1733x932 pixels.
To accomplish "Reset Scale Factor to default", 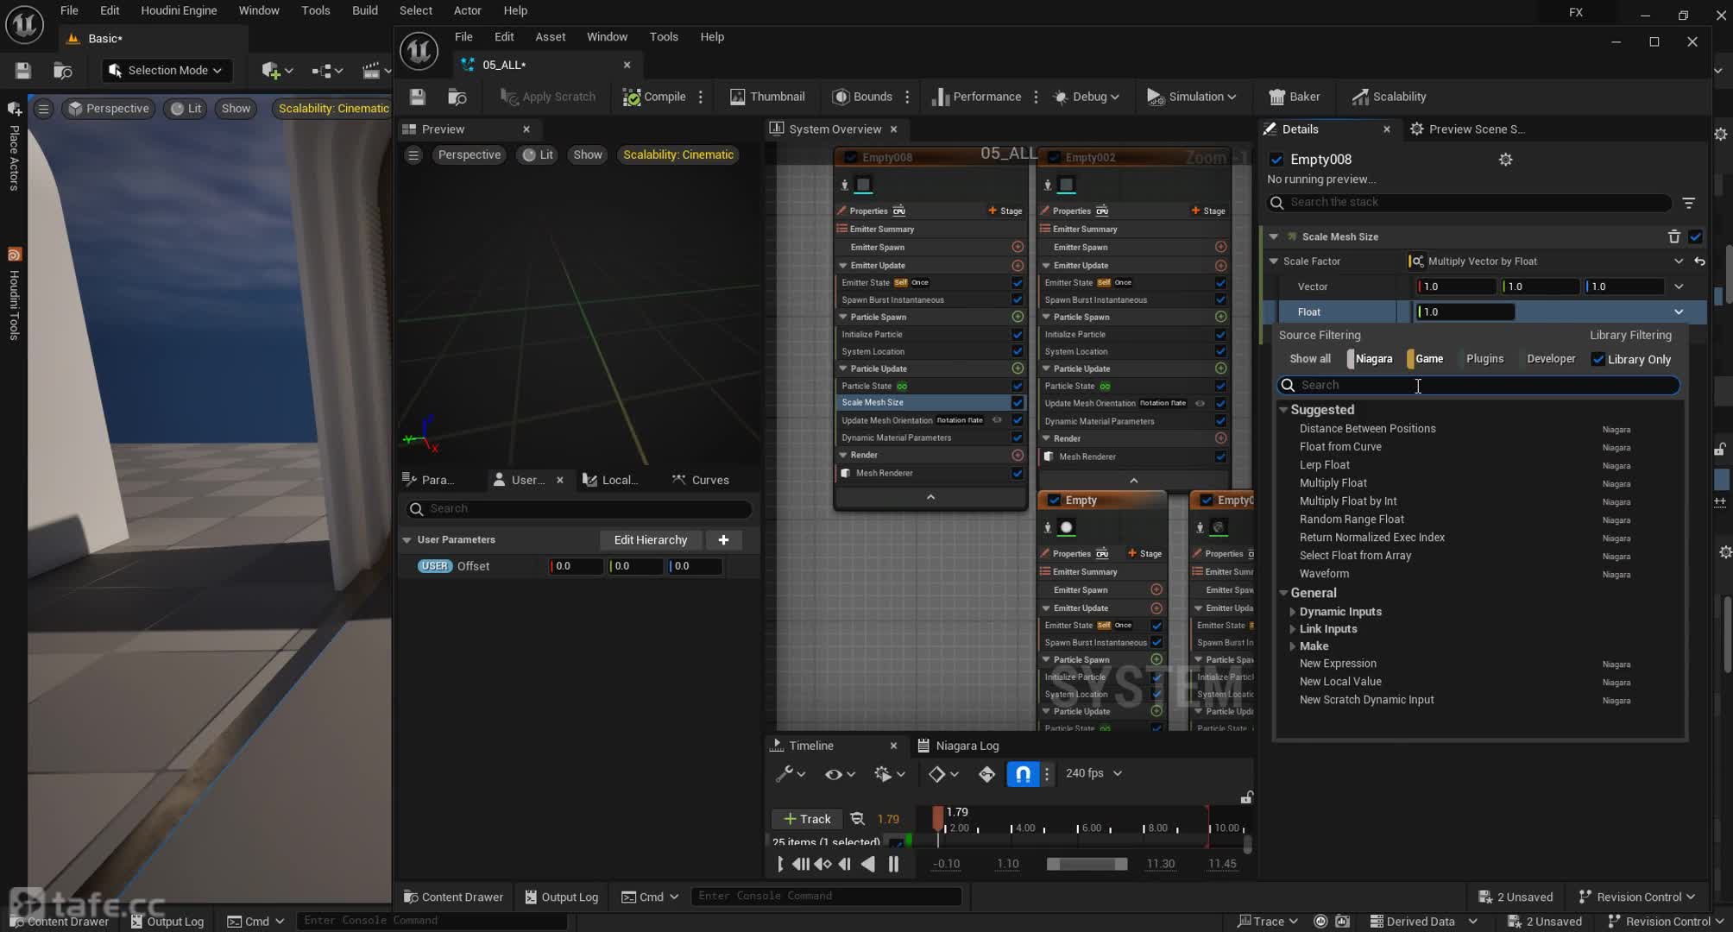I will (x=1699, y=261).
